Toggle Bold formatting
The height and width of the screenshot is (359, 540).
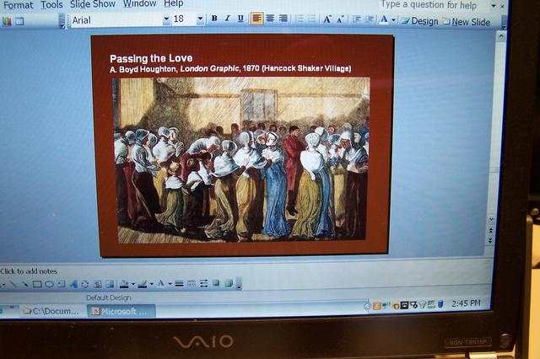coord(214,19)
